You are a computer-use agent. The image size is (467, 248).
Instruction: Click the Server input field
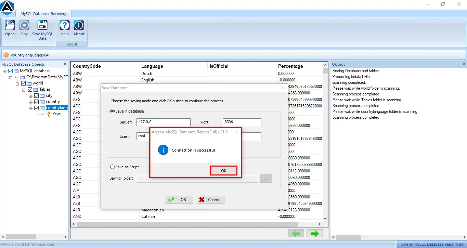[x=164, y=122]
